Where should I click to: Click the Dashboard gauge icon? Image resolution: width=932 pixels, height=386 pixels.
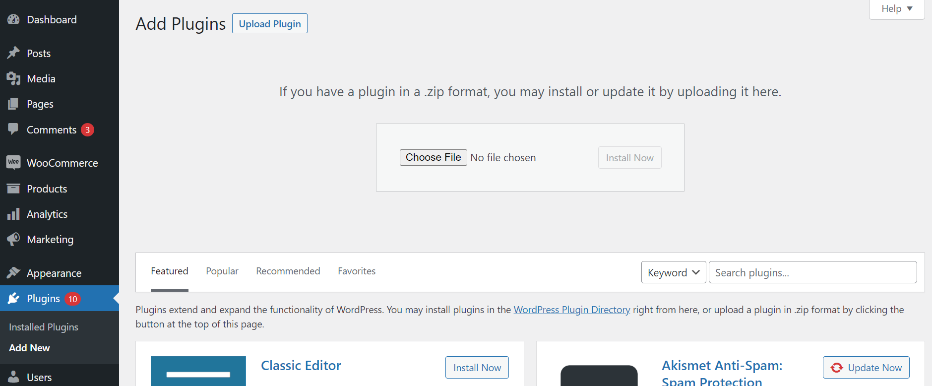tap(13, 20)
